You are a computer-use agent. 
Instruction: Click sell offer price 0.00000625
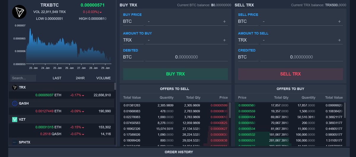coord(219,122)
